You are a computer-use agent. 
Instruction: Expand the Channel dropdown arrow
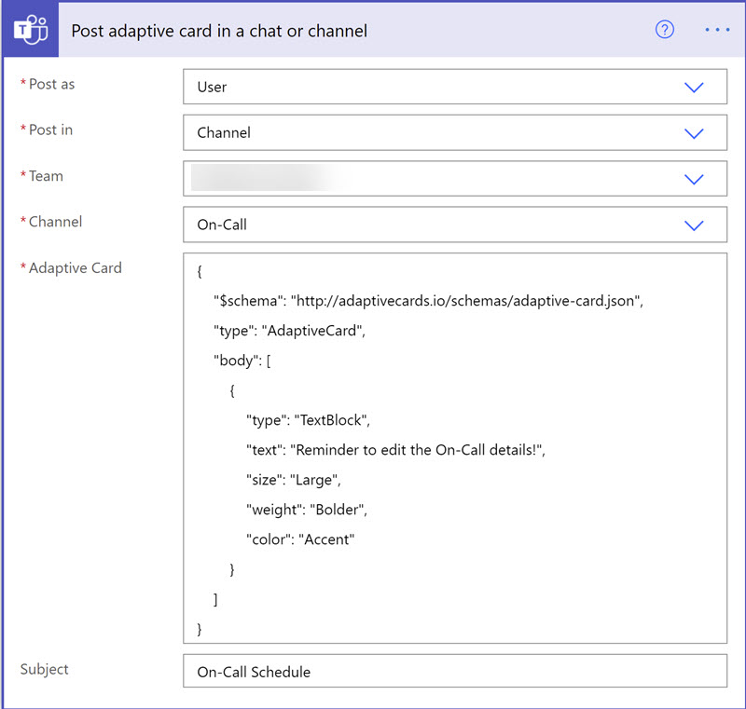pos(694,225)
